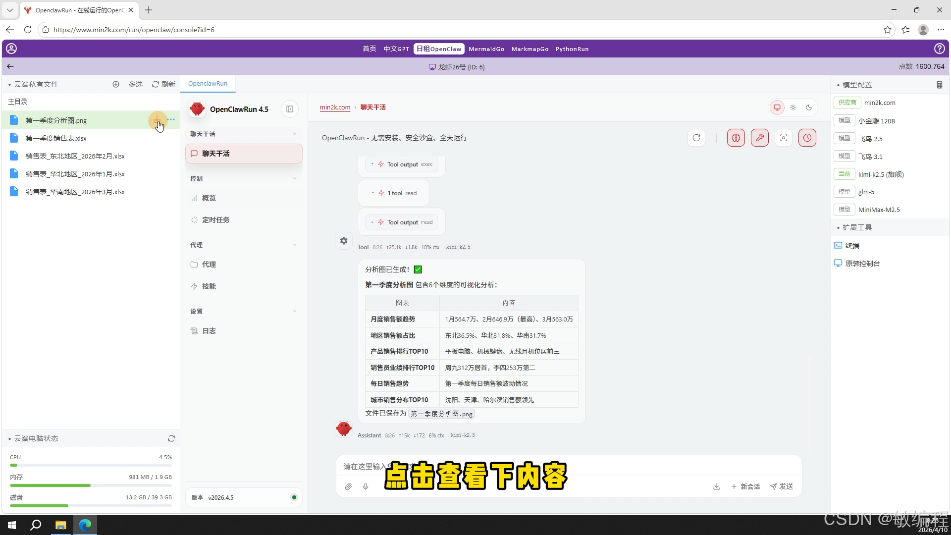Click the paperclip attachment icon
This screenshot has width=951, height=535.
point(348,486)
